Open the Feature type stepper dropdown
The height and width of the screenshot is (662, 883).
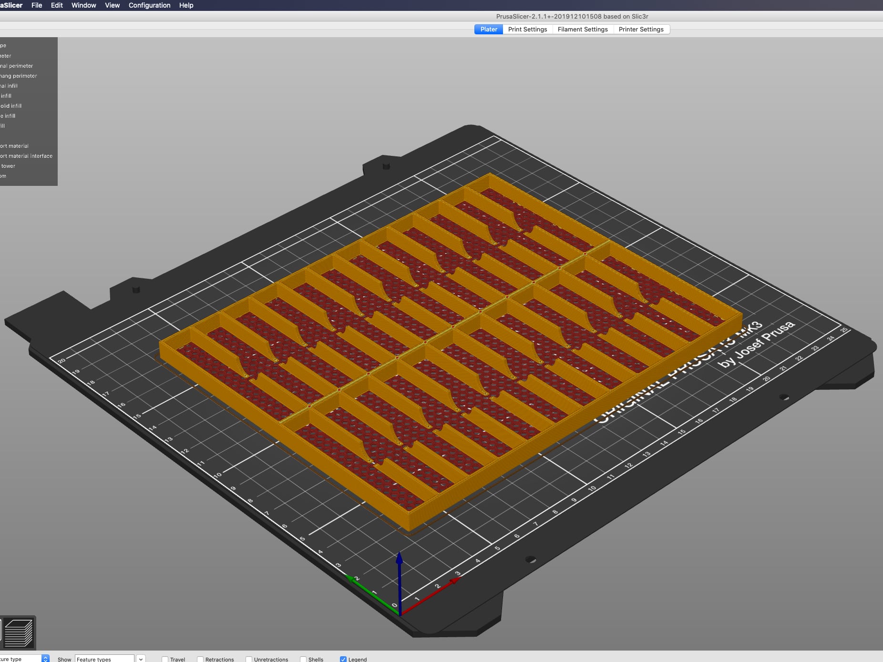point(45,658)
